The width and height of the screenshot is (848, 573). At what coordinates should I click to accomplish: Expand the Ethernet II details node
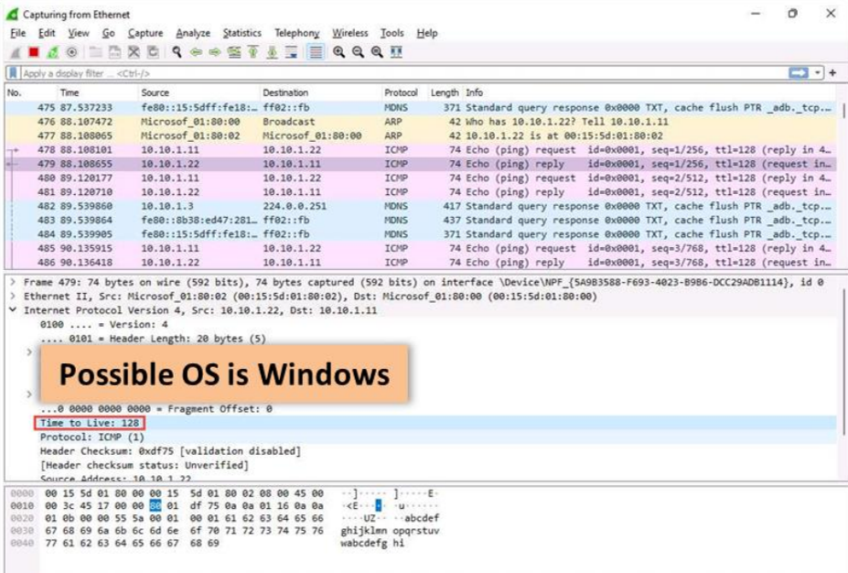(x=13, y=297)
